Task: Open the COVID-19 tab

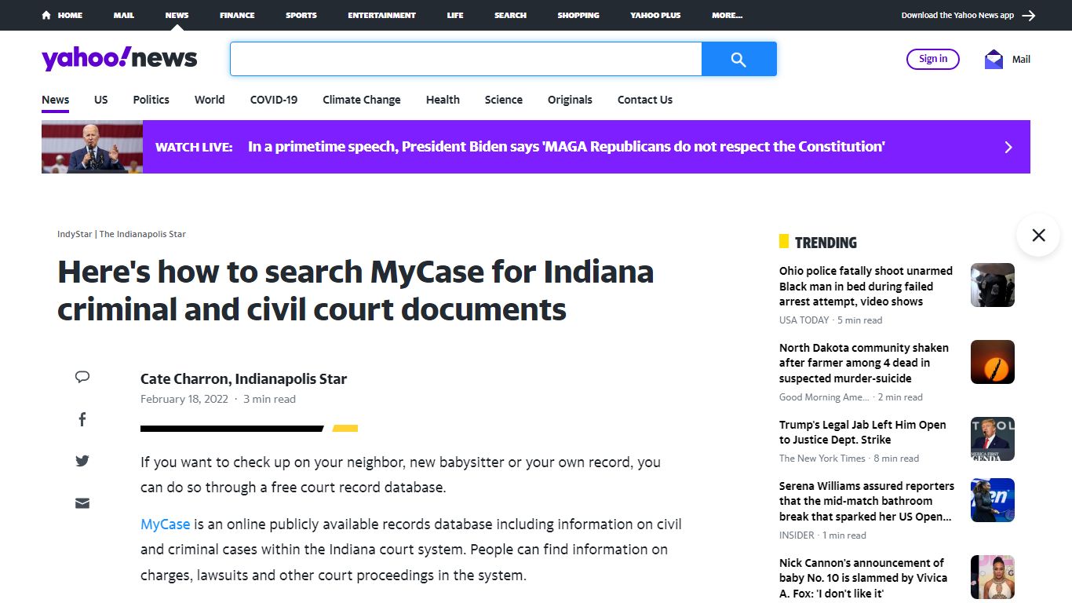Action: pyautogui.click(x=274, y=100)
